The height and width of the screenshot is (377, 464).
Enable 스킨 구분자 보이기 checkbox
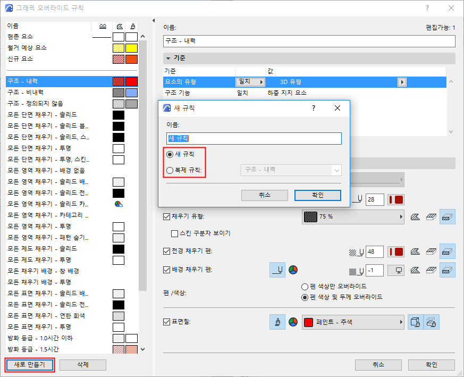click(x=174, y=233)
